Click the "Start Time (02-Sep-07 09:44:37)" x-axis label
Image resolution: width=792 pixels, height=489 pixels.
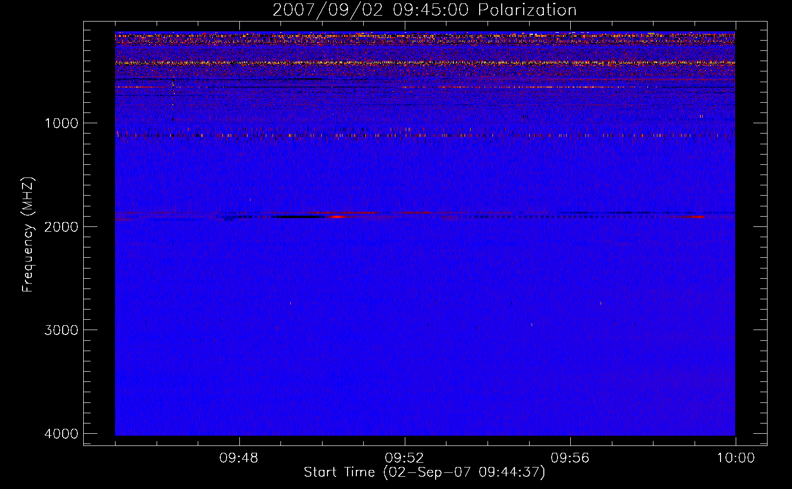pyautogui.click(x=424, y=472)
